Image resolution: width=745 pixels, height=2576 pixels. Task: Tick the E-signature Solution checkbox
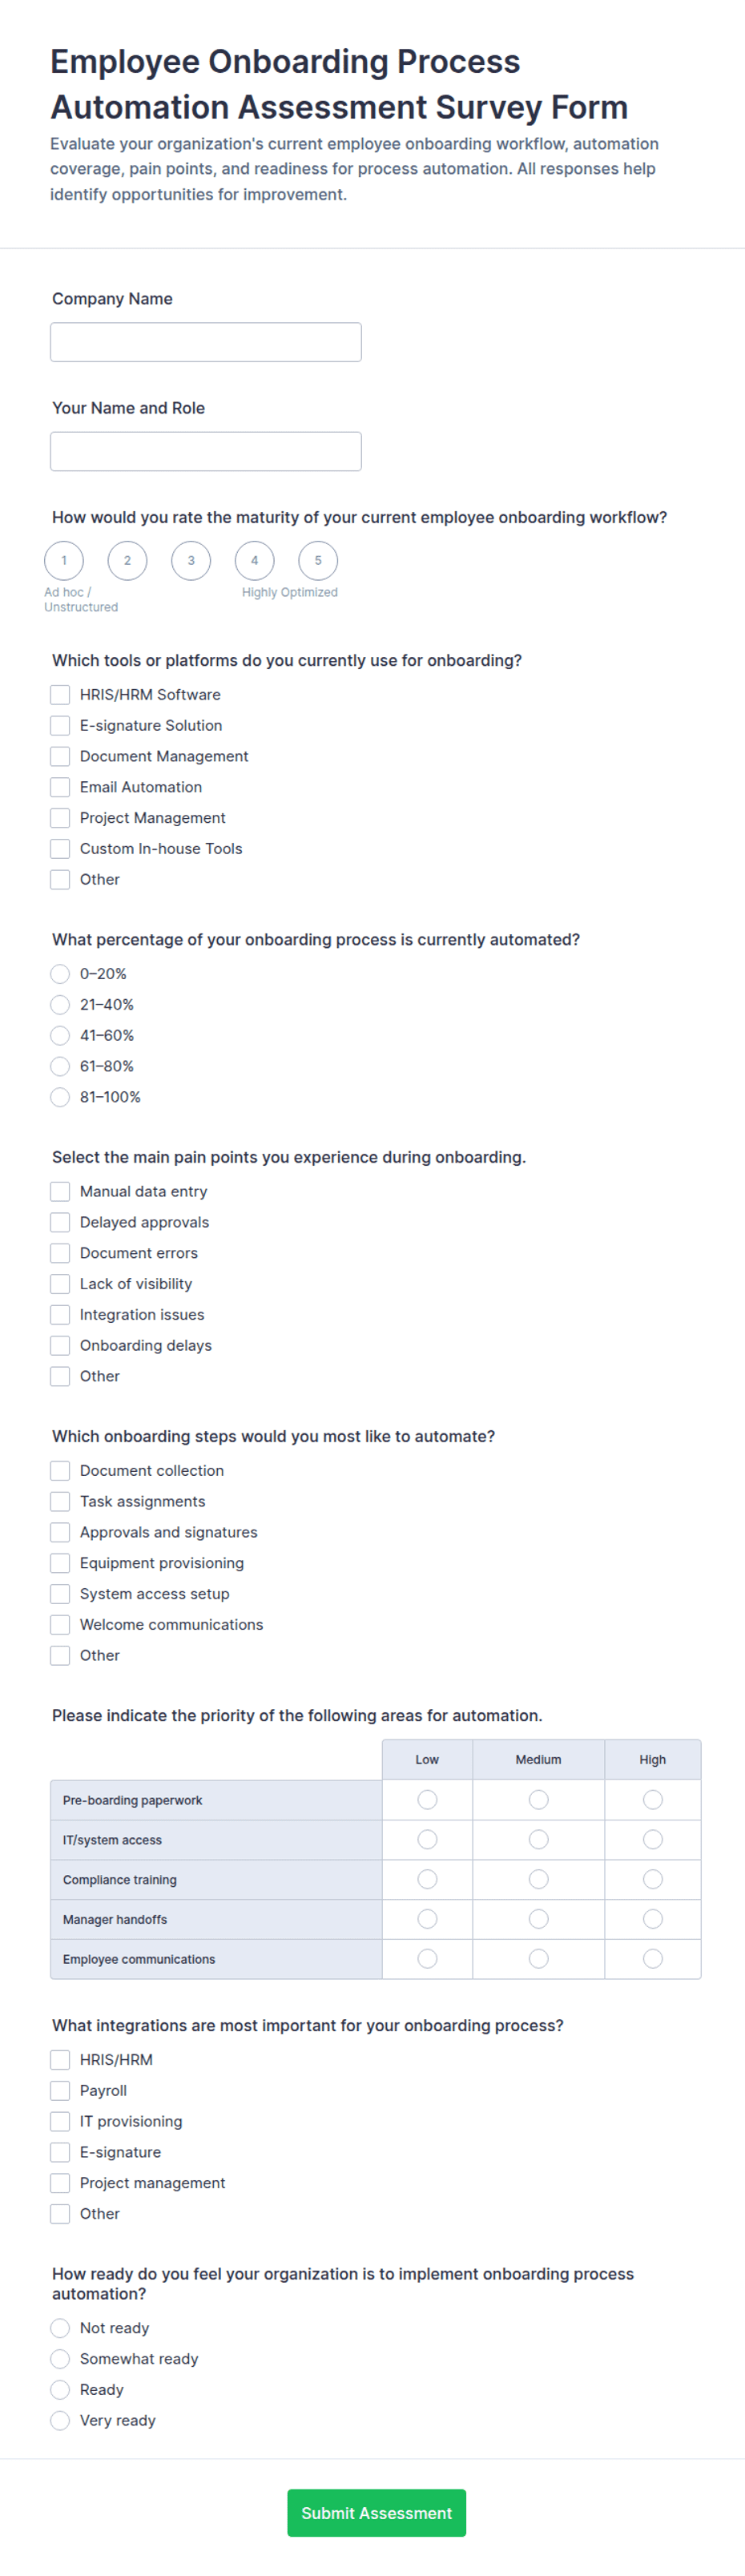pos(60,725)
